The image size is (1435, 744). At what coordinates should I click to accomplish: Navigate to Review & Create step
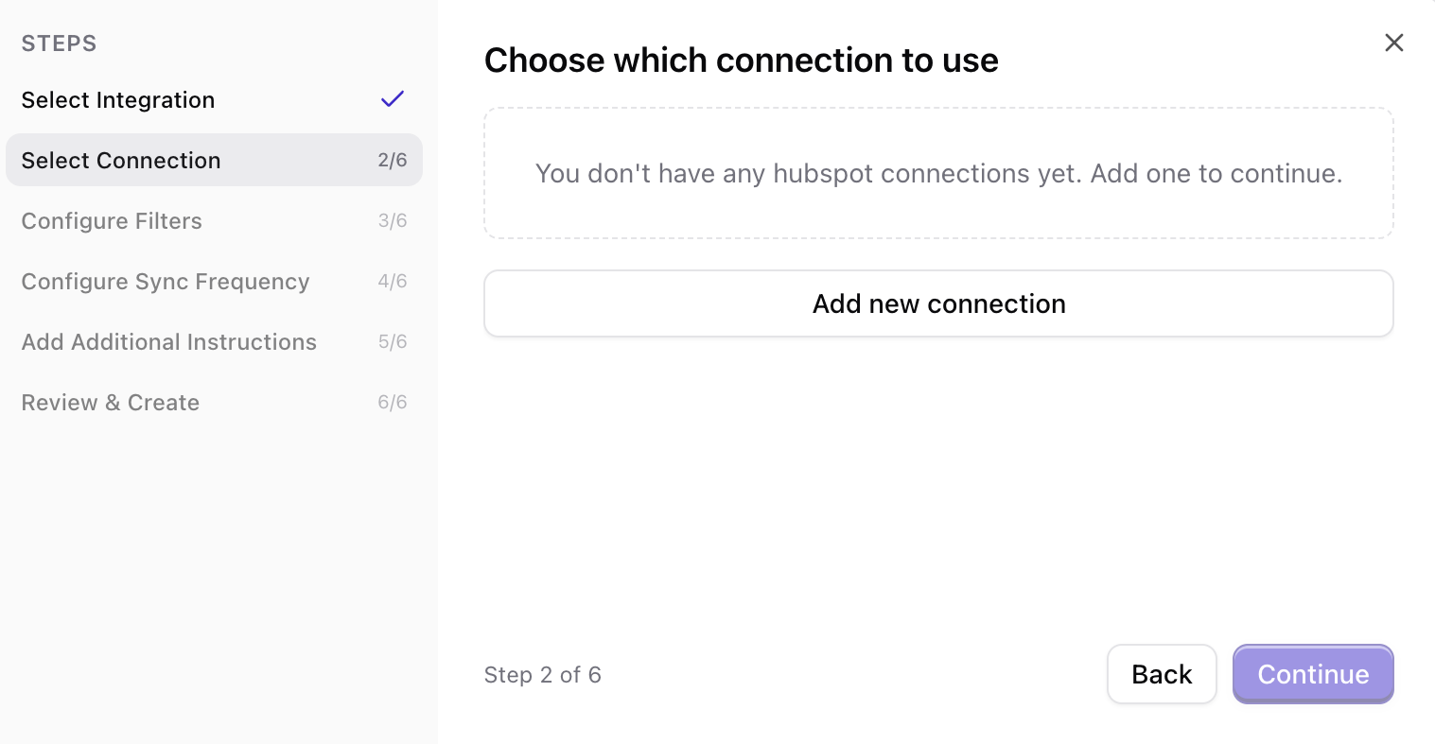tap(110, 402)
